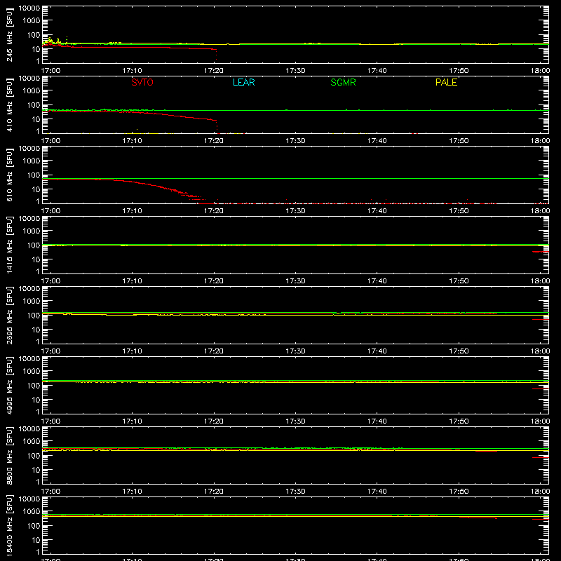Click the 10 tick of 15400 MHz plot

(36, 540)
